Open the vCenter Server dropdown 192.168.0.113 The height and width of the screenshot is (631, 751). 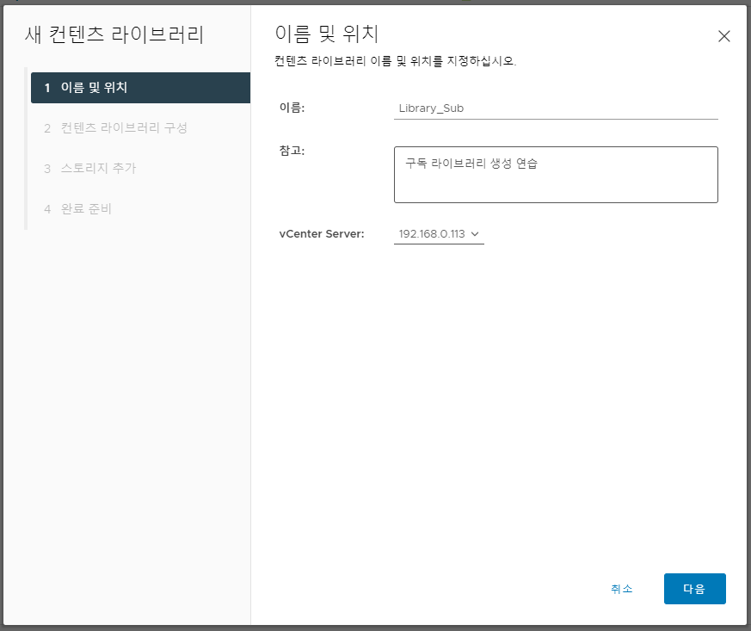(x=439, y=234)
